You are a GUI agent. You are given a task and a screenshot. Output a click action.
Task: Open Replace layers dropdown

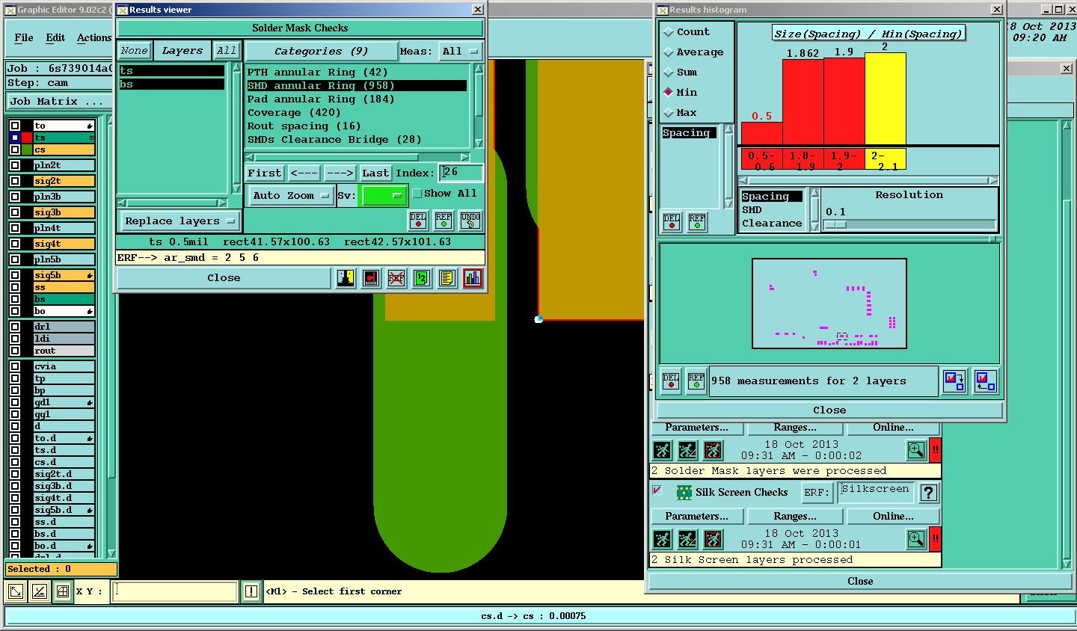click(179, 221)
